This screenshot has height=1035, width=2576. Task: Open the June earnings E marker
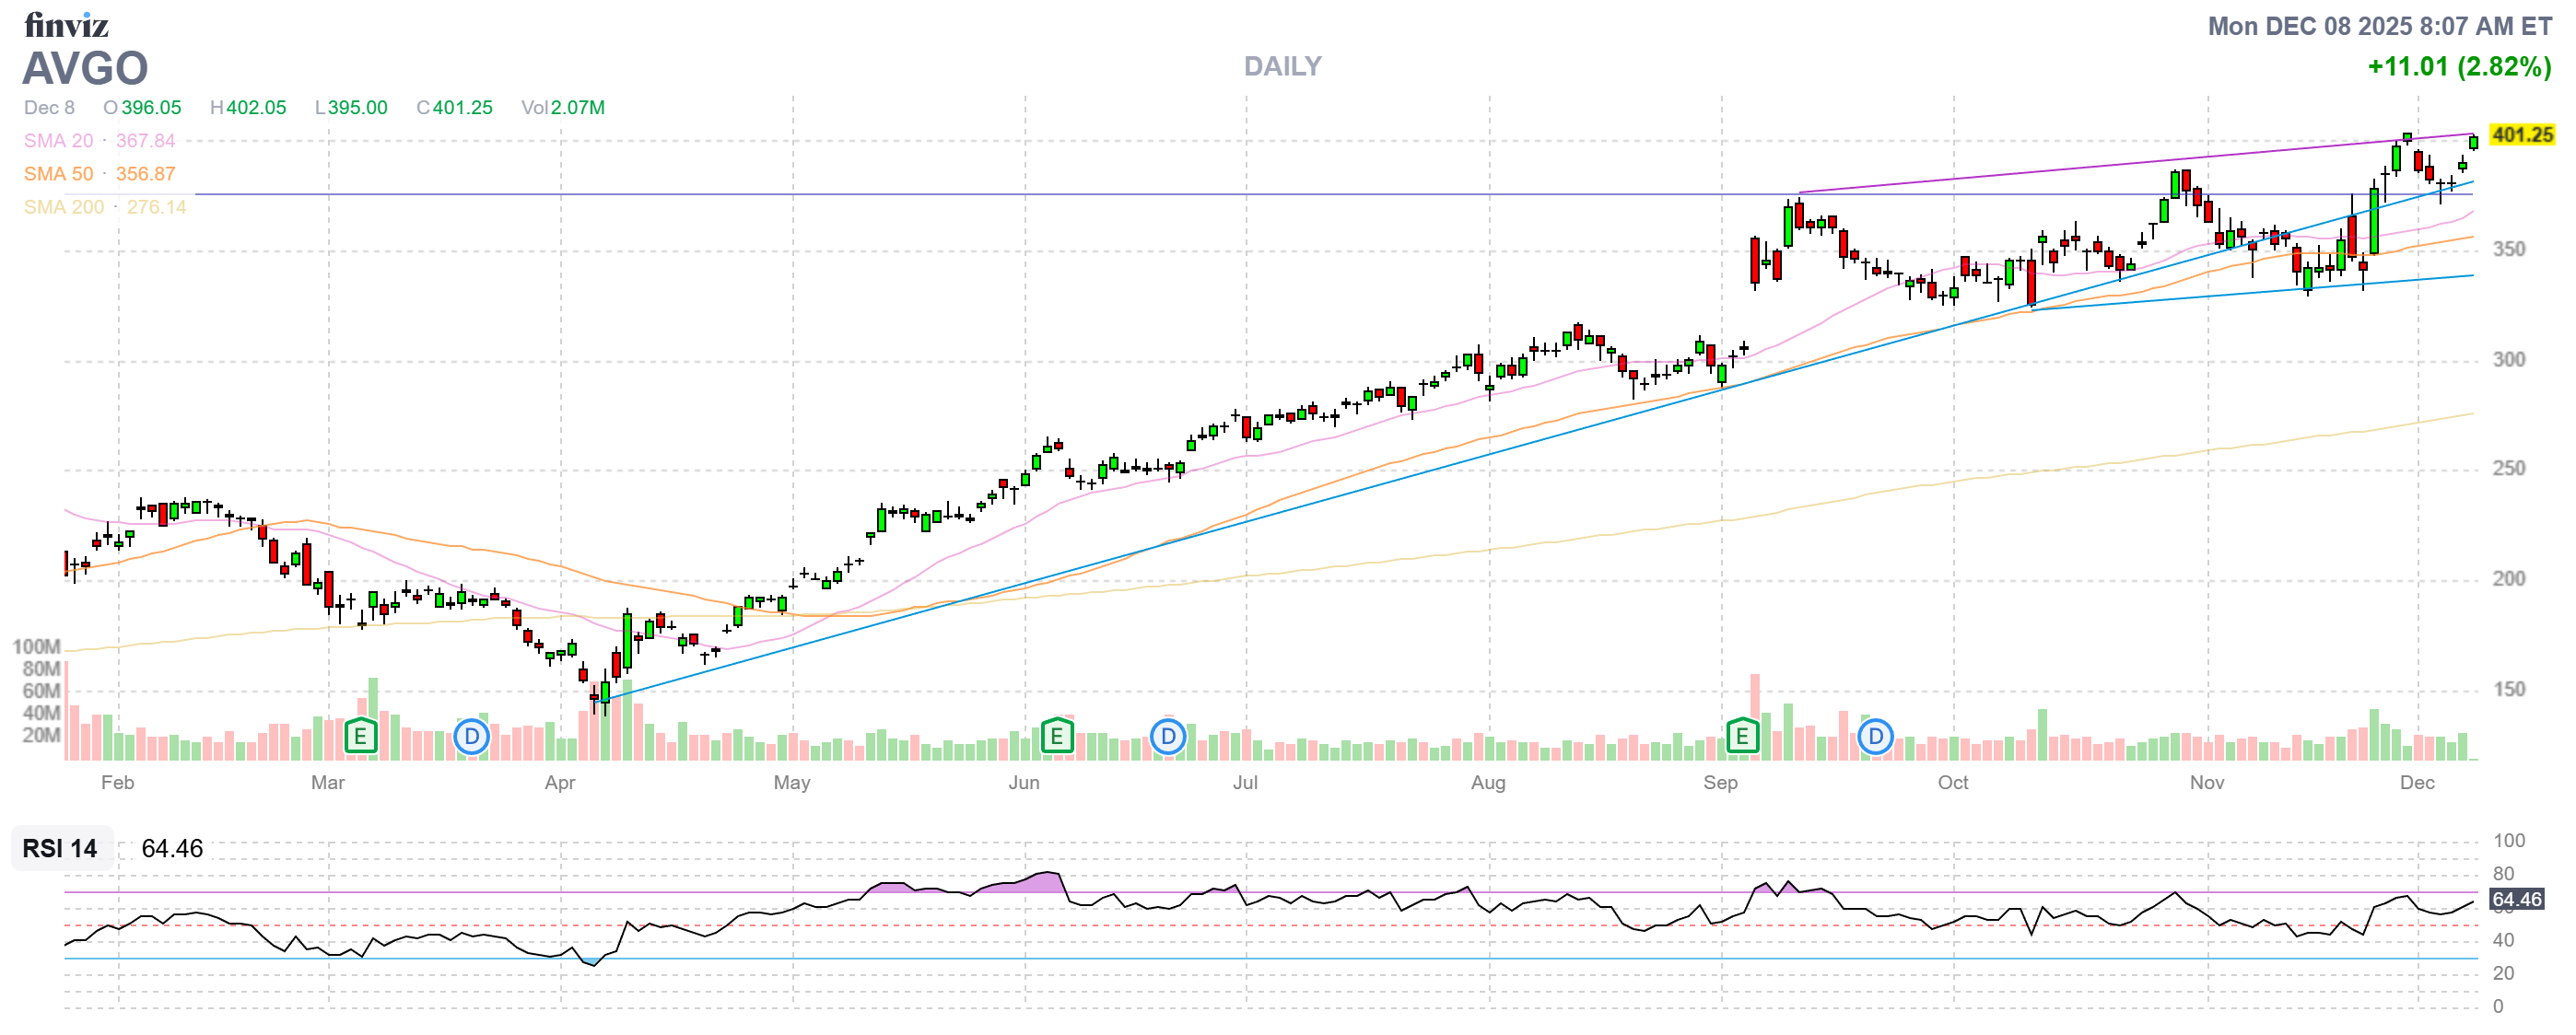1056,738
